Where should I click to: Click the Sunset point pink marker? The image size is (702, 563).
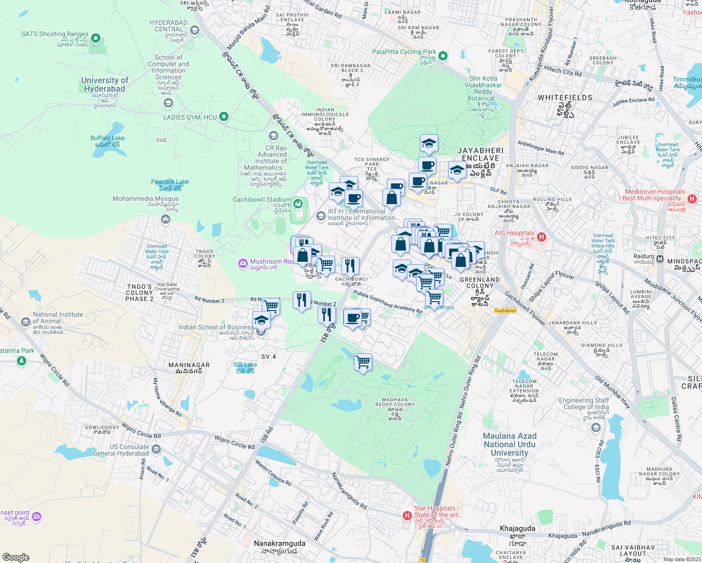(x=37, y=517)
